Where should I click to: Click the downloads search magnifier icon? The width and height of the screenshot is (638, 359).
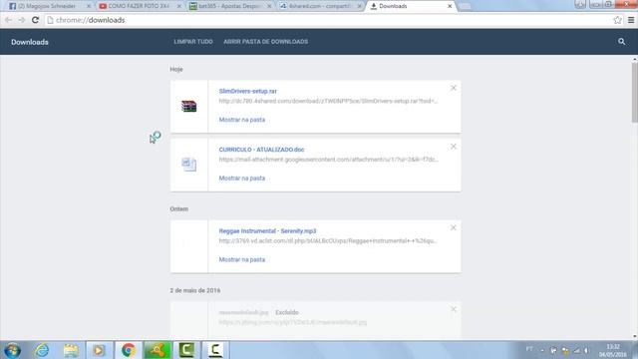(x=621, y=42)
